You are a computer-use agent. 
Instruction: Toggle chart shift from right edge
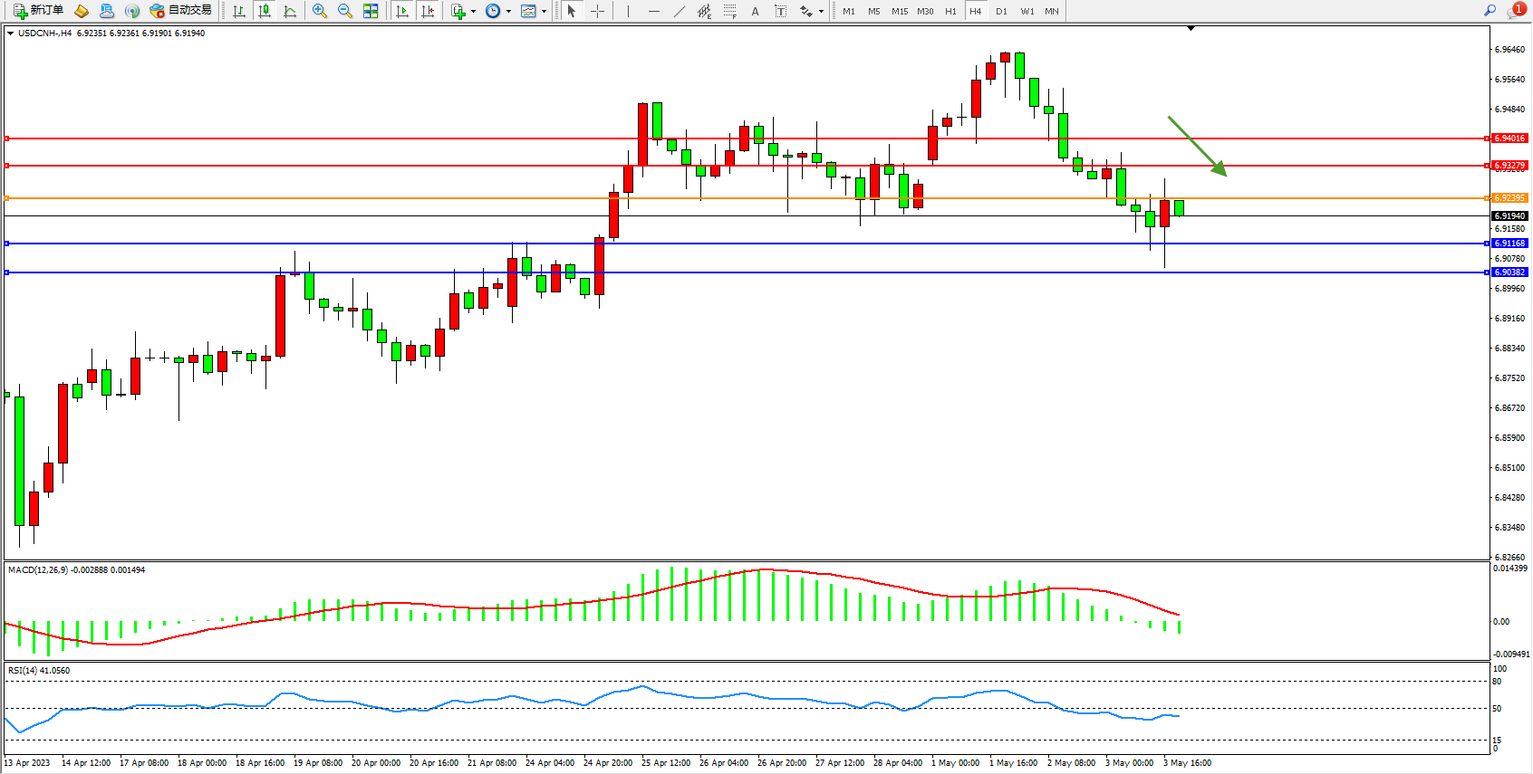(x=428, y=11)
